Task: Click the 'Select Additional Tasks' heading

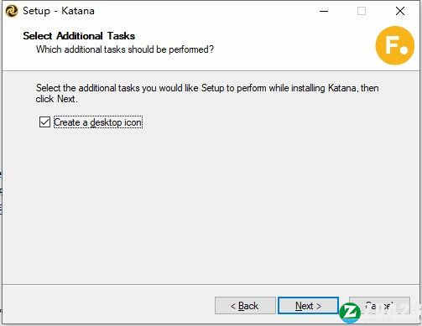Action: click(x=79, y=36)
